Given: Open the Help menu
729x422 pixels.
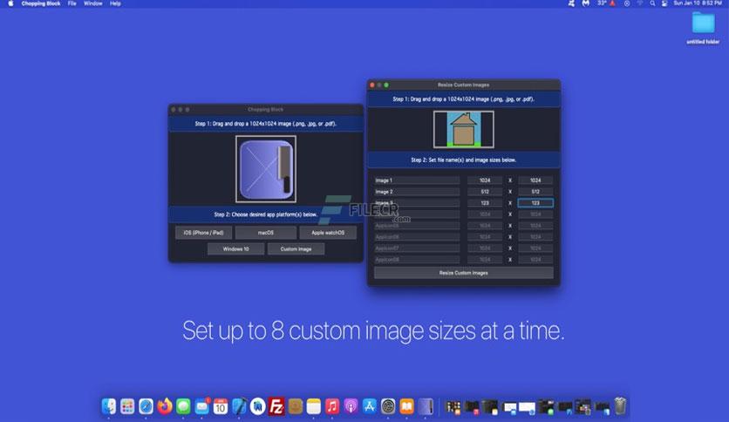Looking at the screenshot, I should tap(115, 3).
